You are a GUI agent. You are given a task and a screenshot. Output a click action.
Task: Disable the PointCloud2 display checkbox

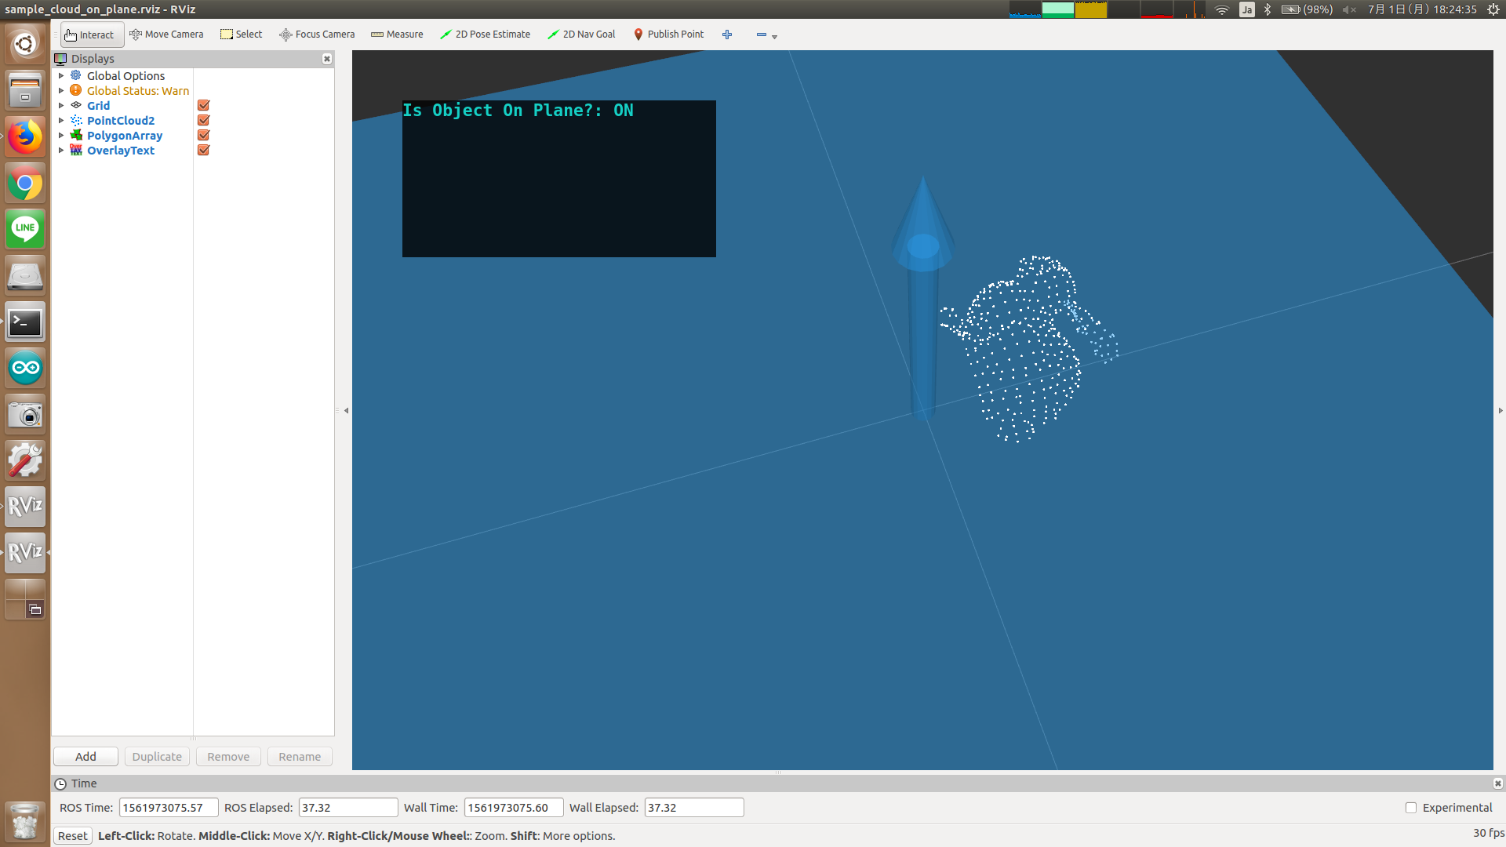pyautogui.click(x=203, y=120)
